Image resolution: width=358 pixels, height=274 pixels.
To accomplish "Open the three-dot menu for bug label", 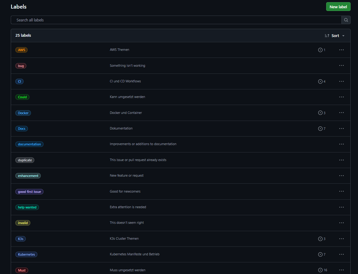I will [341, 66].
